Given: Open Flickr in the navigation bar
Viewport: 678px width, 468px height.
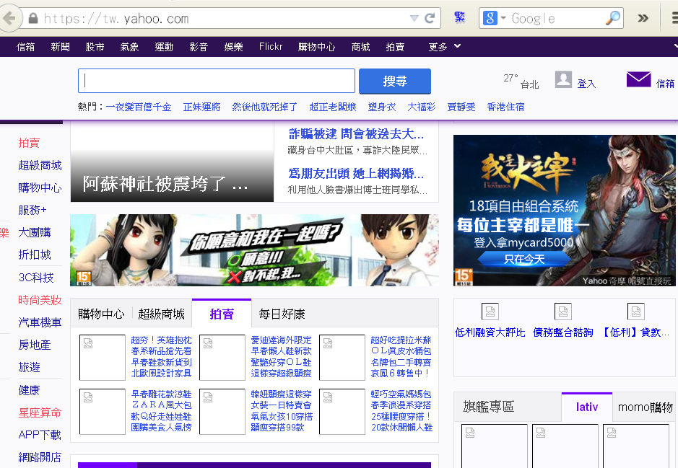Looking at the screenshot, I should (271, 47).
